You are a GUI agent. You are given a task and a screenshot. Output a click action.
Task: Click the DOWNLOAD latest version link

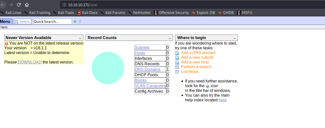pyautogui.click(x=30, y=62)
